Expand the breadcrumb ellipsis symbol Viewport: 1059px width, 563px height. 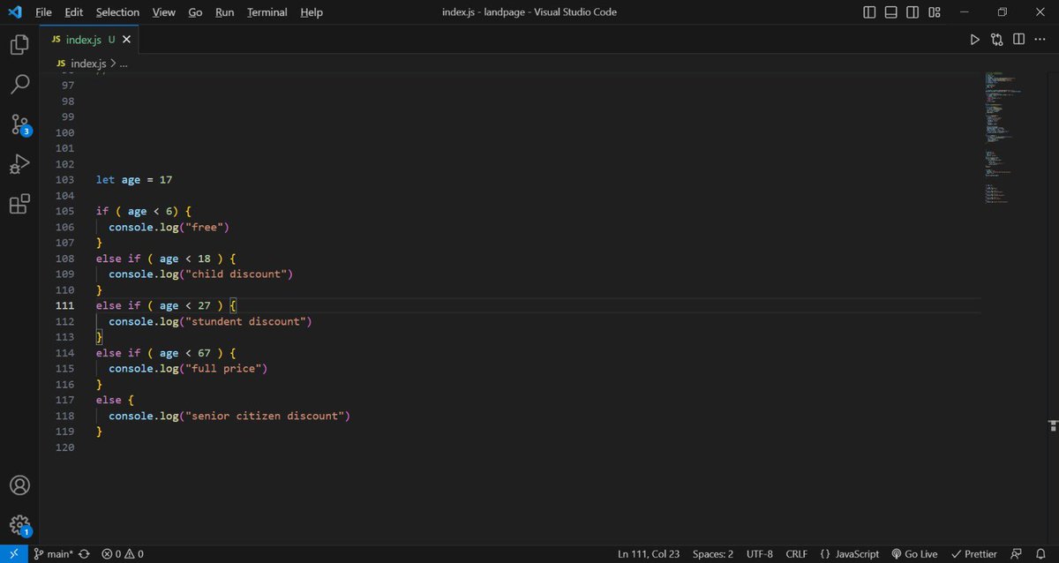pos(124,64)
